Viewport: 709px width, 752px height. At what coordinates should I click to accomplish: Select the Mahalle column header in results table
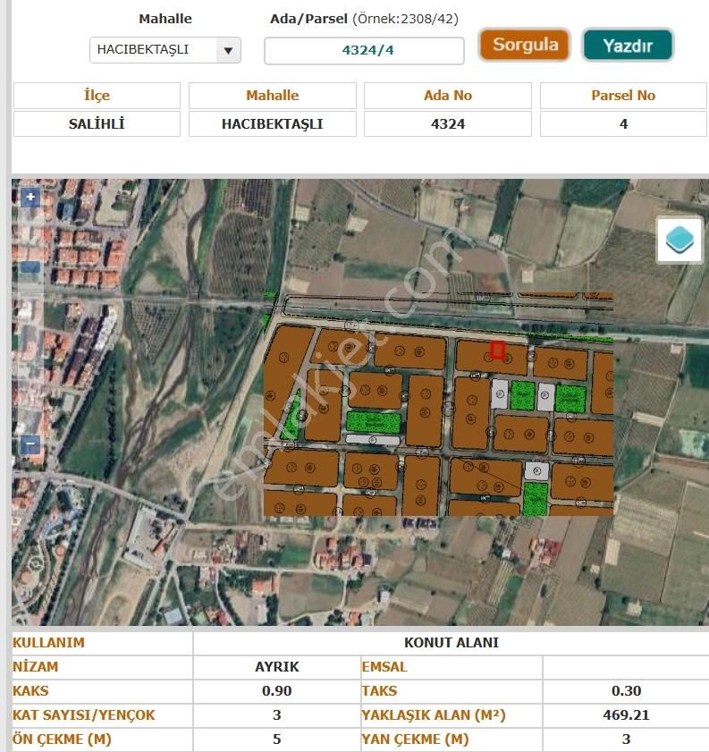pos(273,96)
